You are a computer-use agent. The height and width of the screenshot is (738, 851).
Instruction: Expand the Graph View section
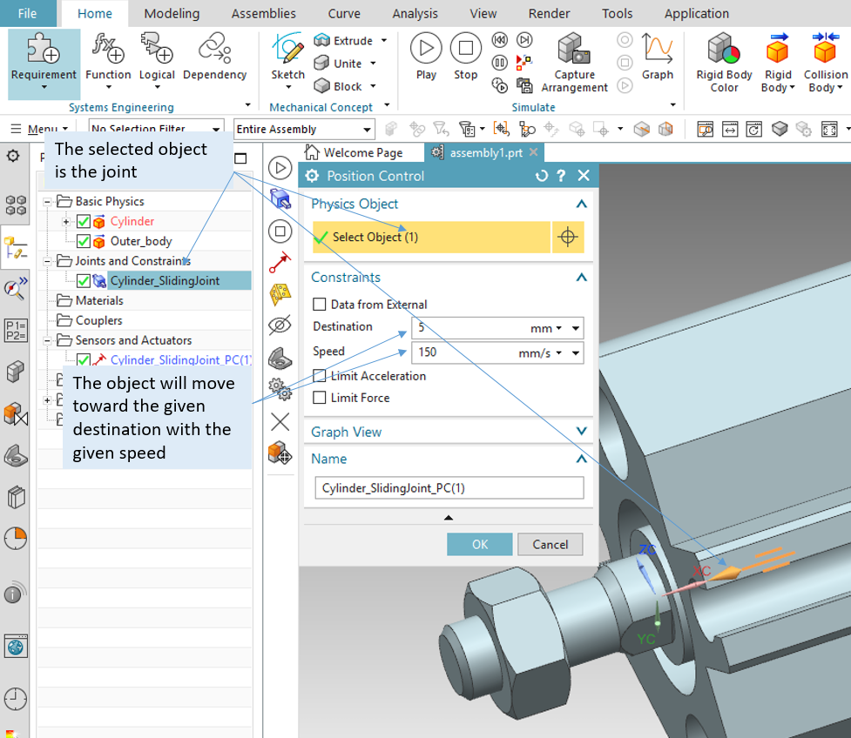coord(581,431)
